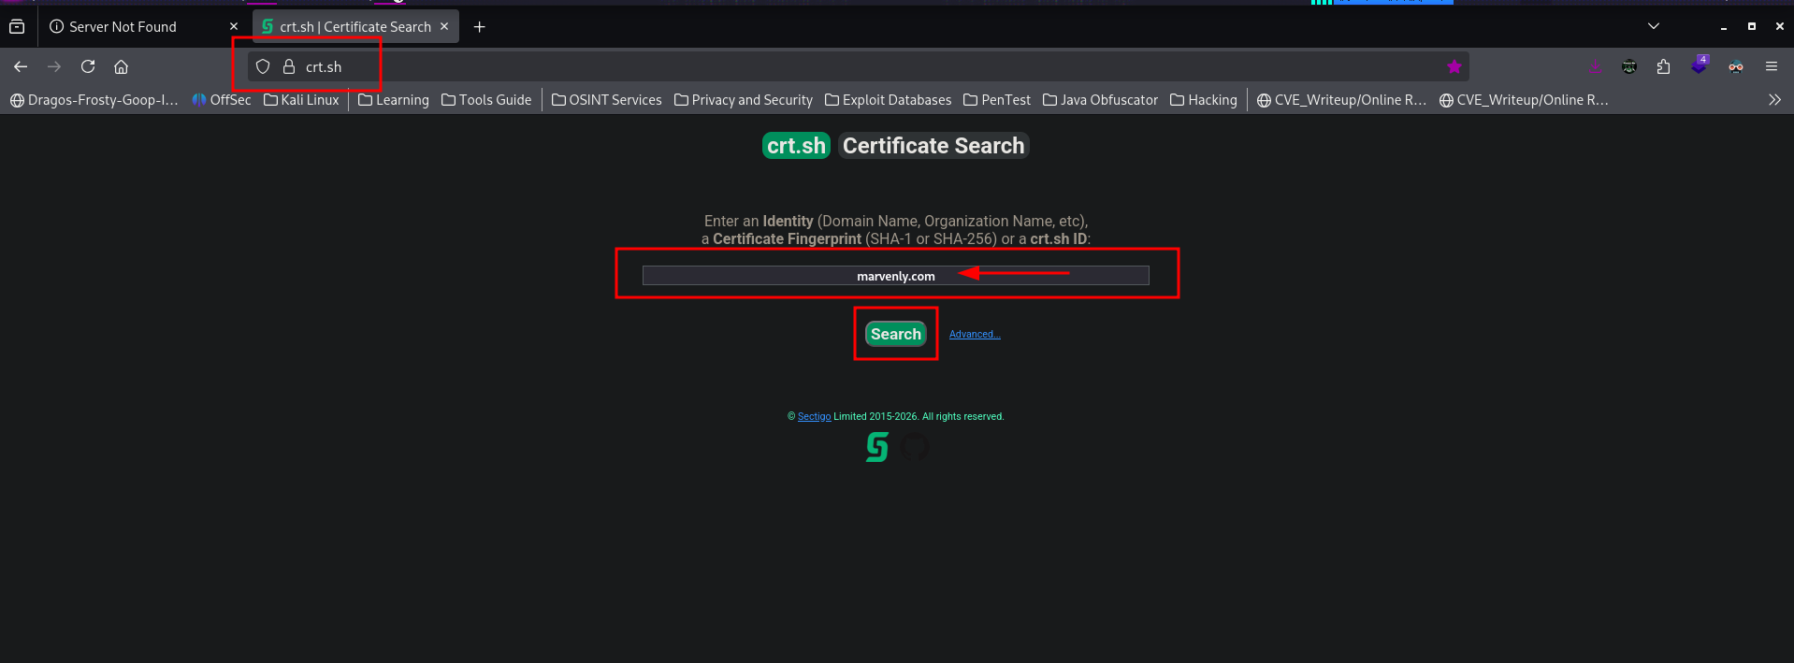
Task: Open the Firefox hamburger application menu
Action: click(1772, 66)
